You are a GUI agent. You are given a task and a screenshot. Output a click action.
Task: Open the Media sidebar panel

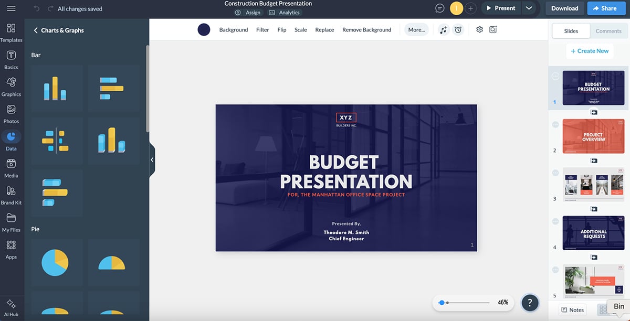[11, 168]
